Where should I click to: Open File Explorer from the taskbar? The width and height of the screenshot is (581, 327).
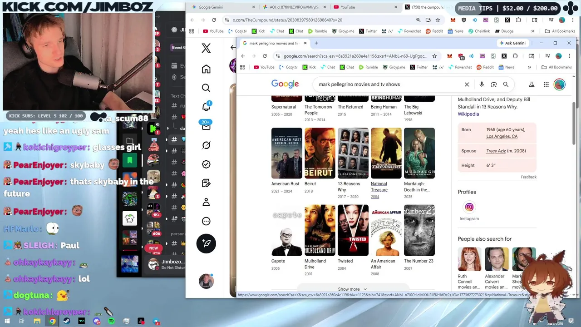[37, 321]
